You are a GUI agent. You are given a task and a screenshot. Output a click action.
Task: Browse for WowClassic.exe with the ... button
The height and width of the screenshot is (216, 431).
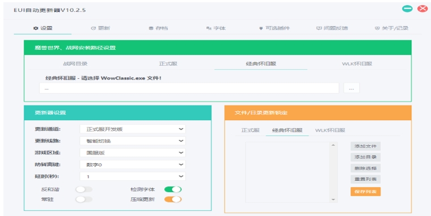coord(351,88)
